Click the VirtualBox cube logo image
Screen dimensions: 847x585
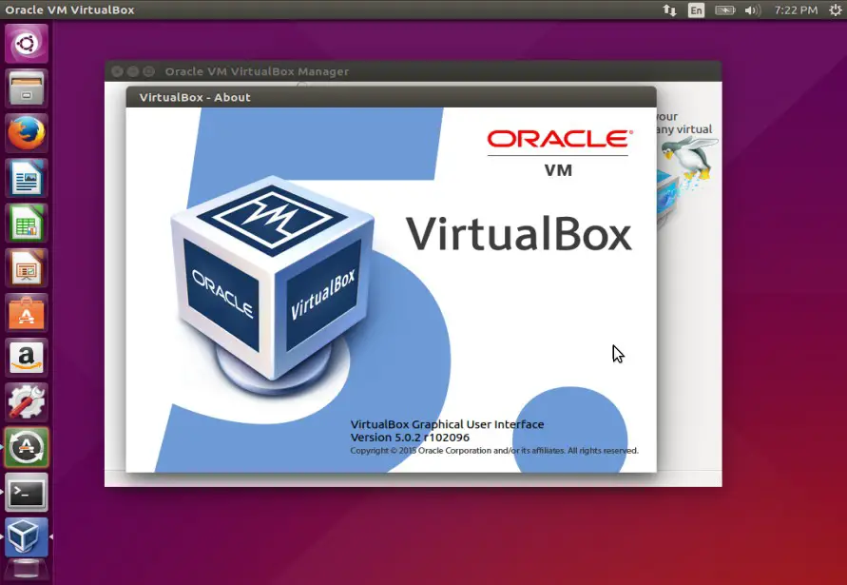[273, 285]
